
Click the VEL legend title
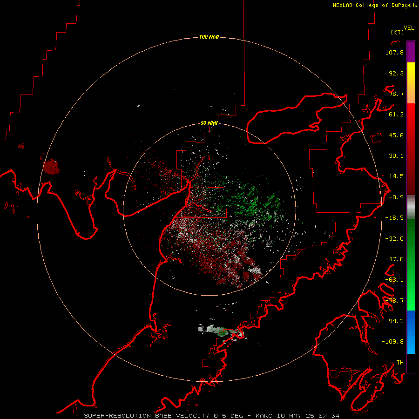point(409,28)
